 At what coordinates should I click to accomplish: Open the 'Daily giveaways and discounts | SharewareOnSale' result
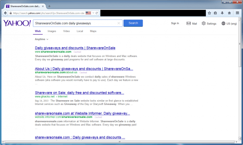coord(75,48)
